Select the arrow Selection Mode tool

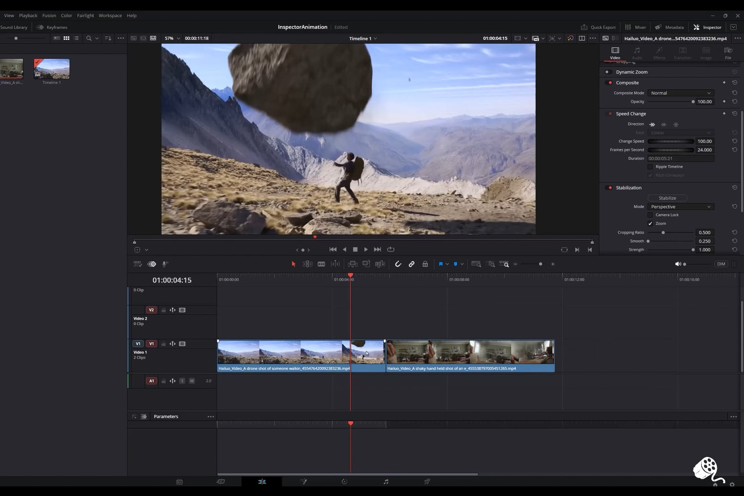point(293,264)
